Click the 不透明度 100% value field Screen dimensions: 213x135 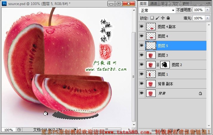pyautogui.click(x=199, y=10)
